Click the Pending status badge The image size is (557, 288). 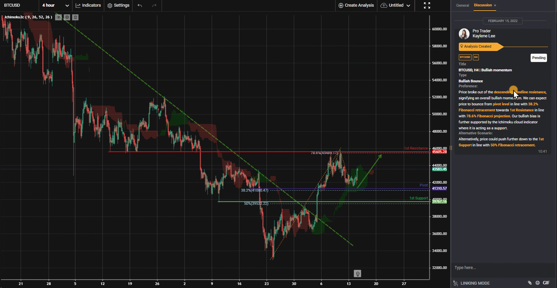(x=539, y=58)
